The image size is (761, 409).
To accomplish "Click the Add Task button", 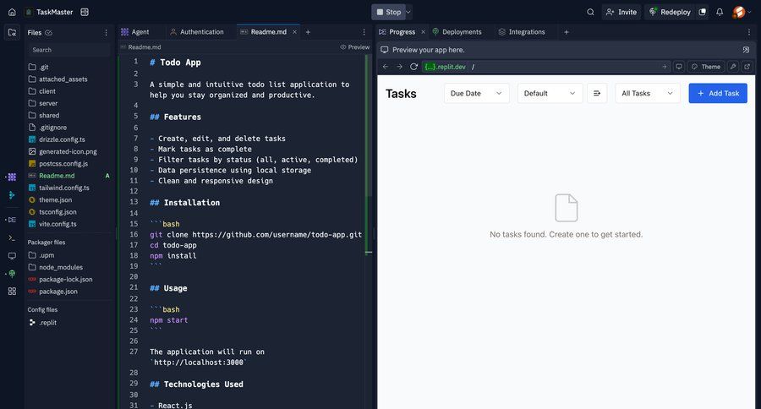I will pos(718,93).
